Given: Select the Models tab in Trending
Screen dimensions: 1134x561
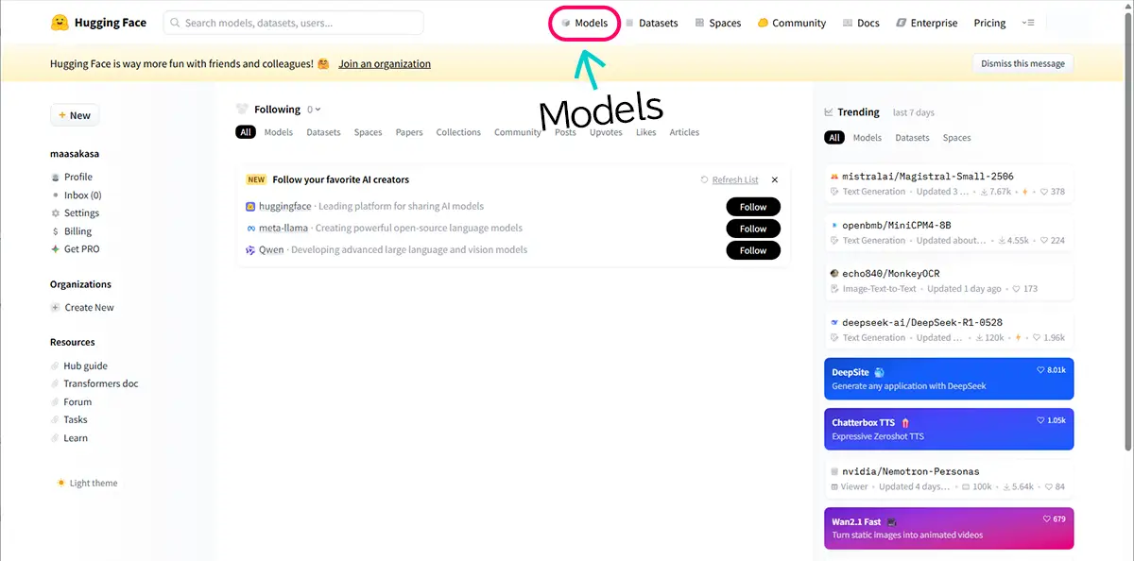Looking at the screenshot, I should [x=868, y=138].
